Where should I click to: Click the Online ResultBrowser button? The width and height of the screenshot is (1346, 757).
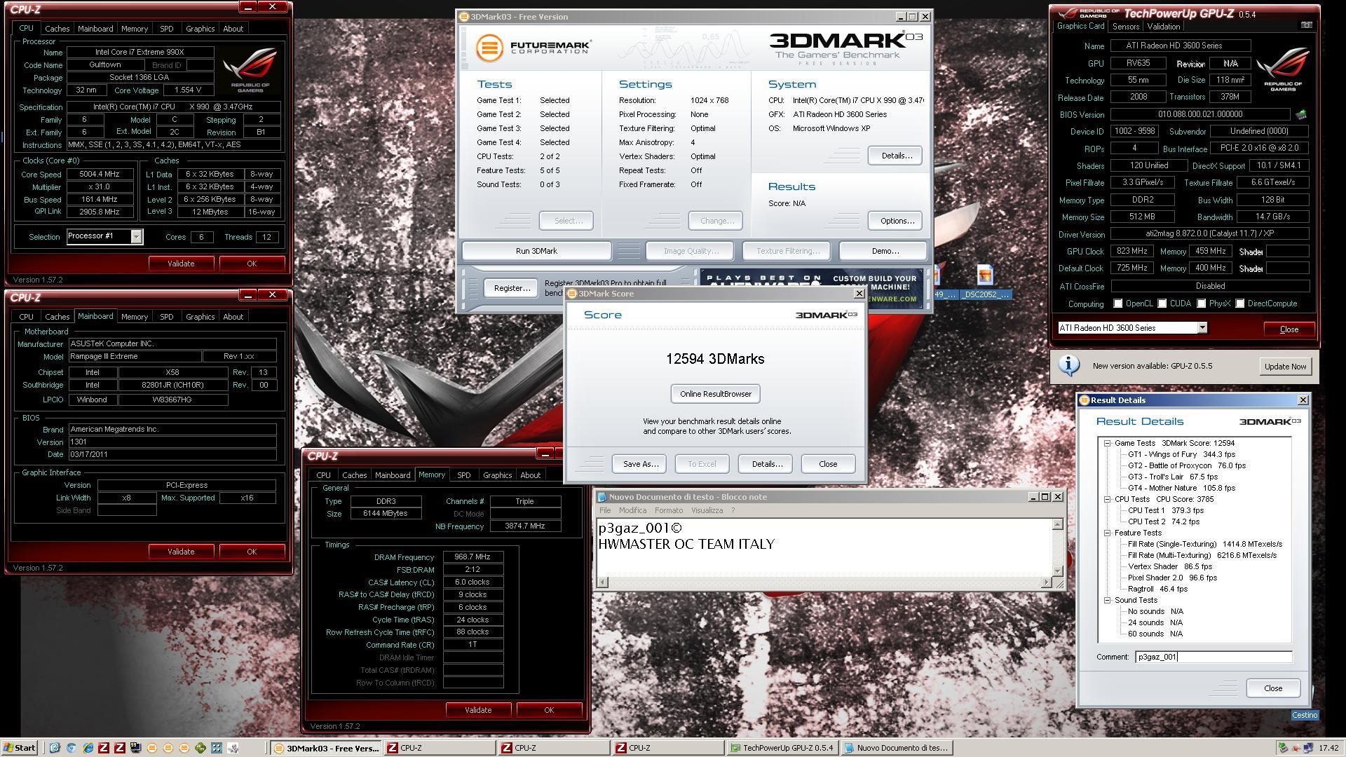[x=715, y=394]
